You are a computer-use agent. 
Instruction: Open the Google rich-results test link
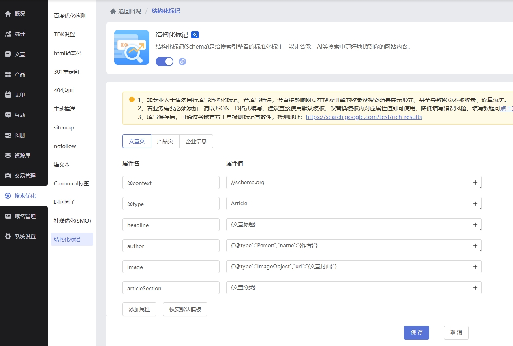click(x=363, y=117)
